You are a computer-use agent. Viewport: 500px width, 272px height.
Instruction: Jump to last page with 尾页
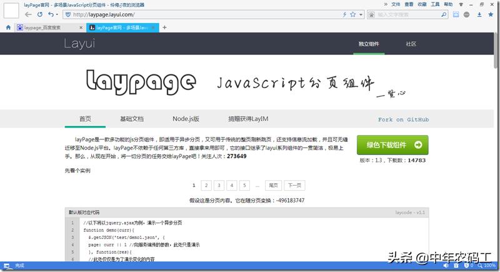pyautogui.click(x=273, y=185)
